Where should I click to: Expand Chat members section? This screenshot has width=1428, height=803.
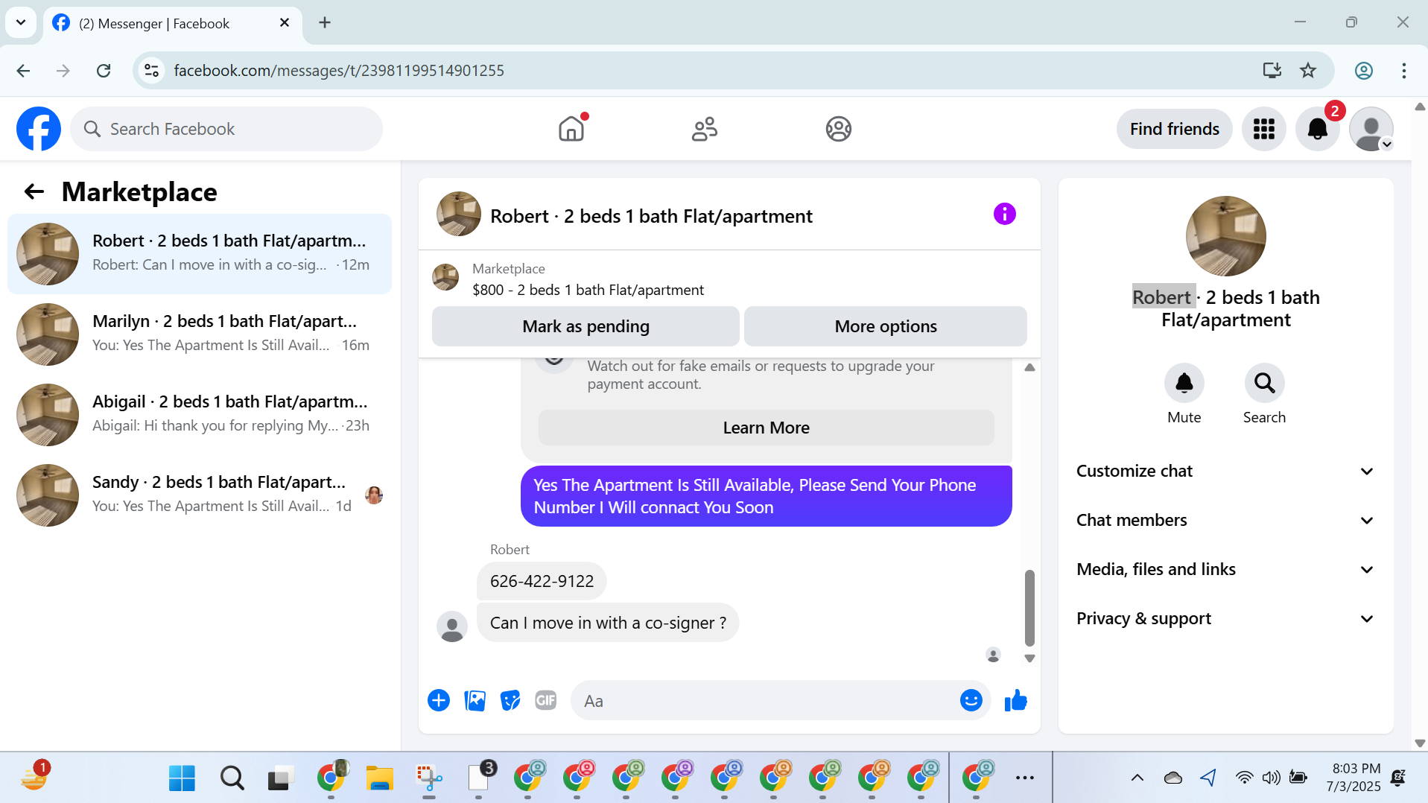click(x=1225, y=520)
